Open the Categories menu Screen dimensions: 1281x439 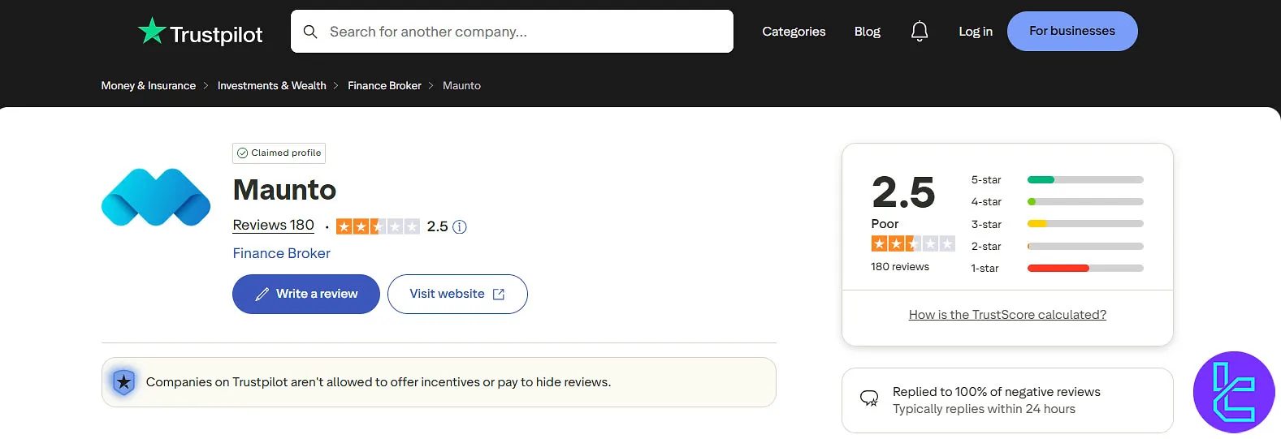[x=794, y=32]
